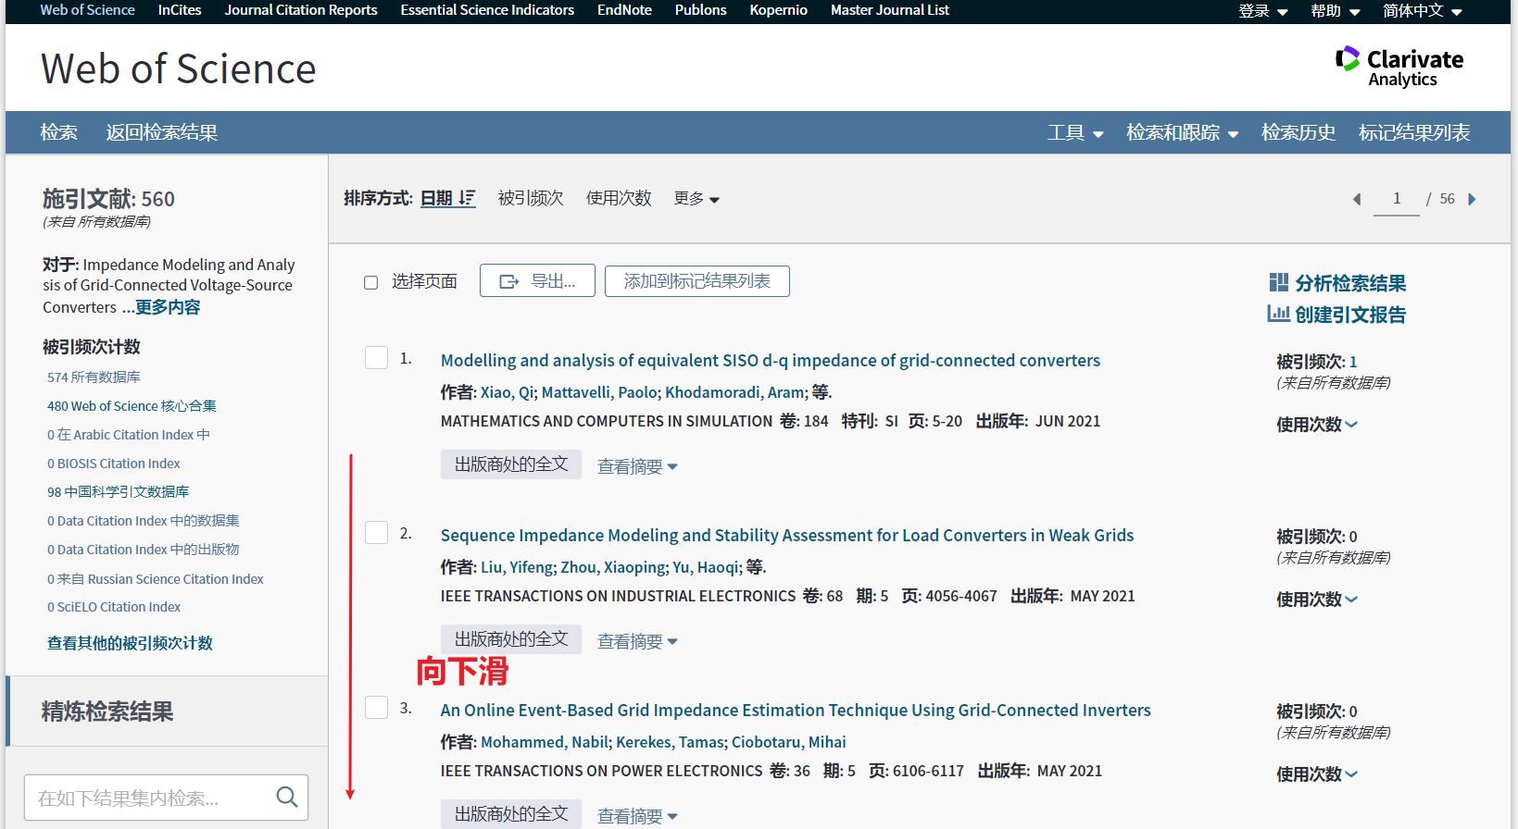This screenshot has width=1518, height=829.
Task: Check the box for result 1
Action: click(376, 358)
